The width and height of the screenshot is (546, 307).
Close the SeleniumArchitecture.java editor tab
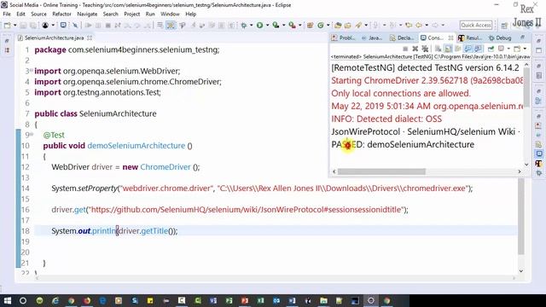click(90, 38)
